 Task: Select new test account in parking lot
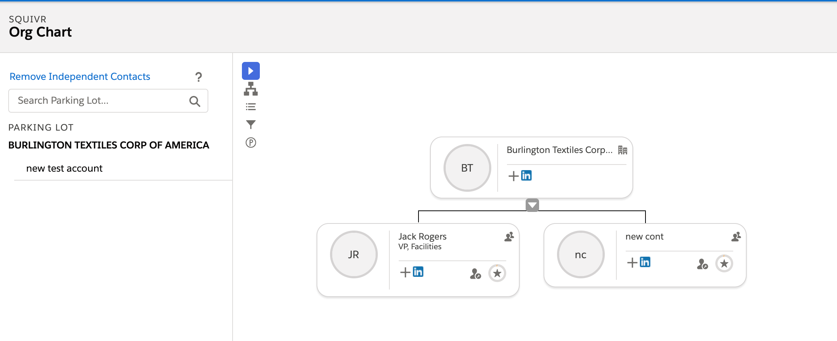[x=64, y=169]
